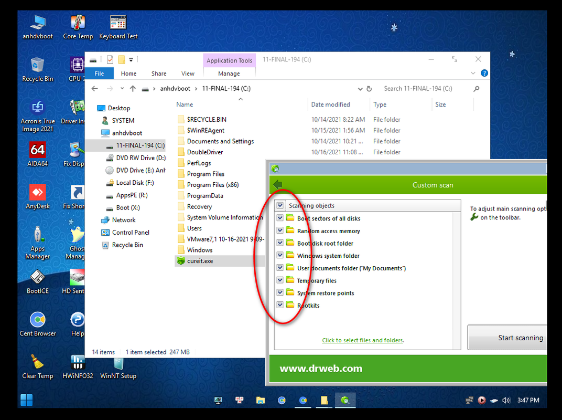Click the Windows Start button
Image resolution: width=562 pixels, height=420 pixels.
point(27,400)
